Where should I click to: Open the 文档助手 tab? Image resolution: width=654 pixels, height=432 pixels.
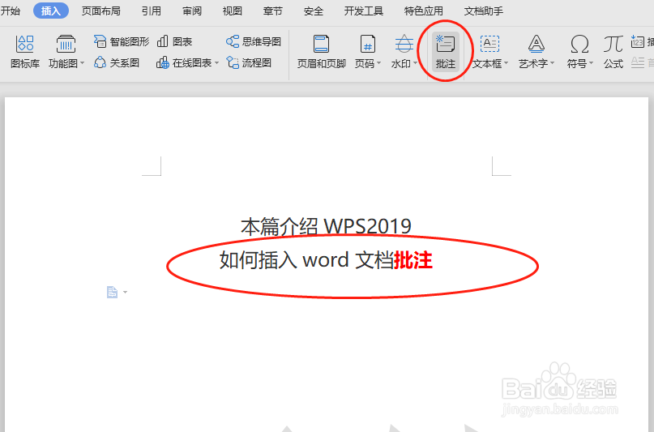tap(484, 11)
